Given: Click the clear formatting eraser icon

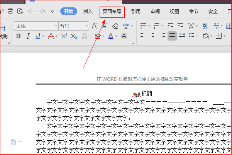Looking at the screenshot, I should (x=115, y=26).
